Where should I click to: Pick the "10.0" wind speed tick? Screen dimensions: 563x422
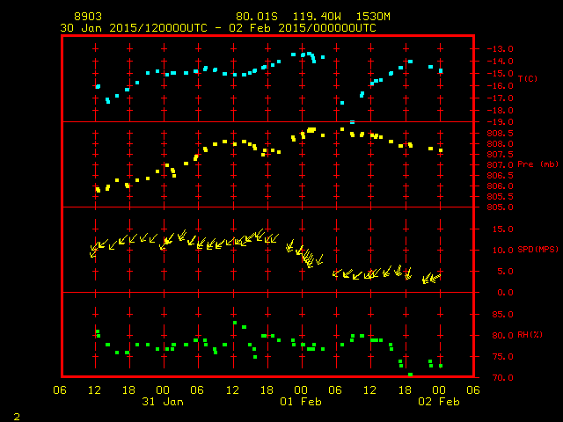click(502, 250)
